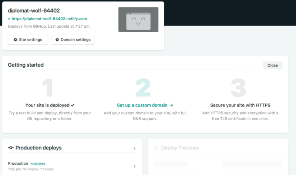Click the Getting started heading
This screenshot has height=175, width=296.
[x=26, y=65]
